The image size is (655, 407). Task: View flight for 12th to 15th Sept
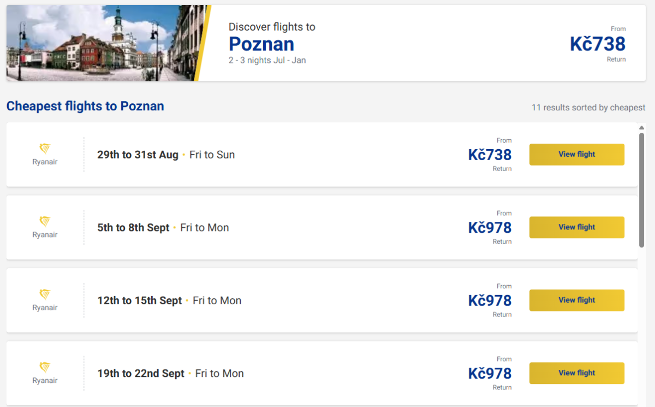point(576,300)
